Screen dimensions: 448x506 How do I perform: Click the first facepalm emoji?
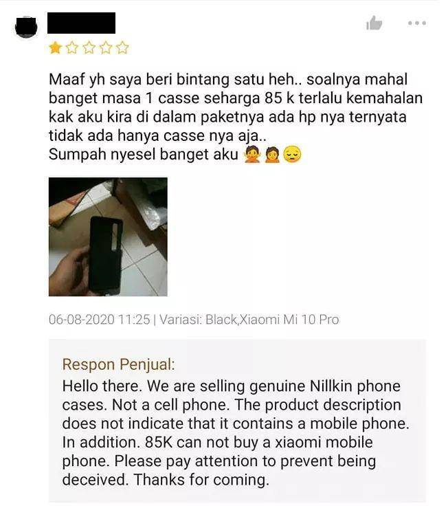252,154
